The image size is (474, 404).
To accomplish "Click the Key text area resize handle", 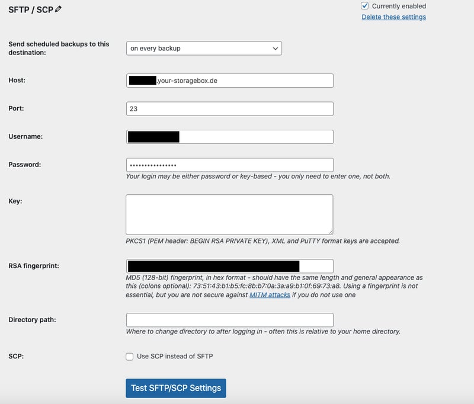I will tap(330, 232).
